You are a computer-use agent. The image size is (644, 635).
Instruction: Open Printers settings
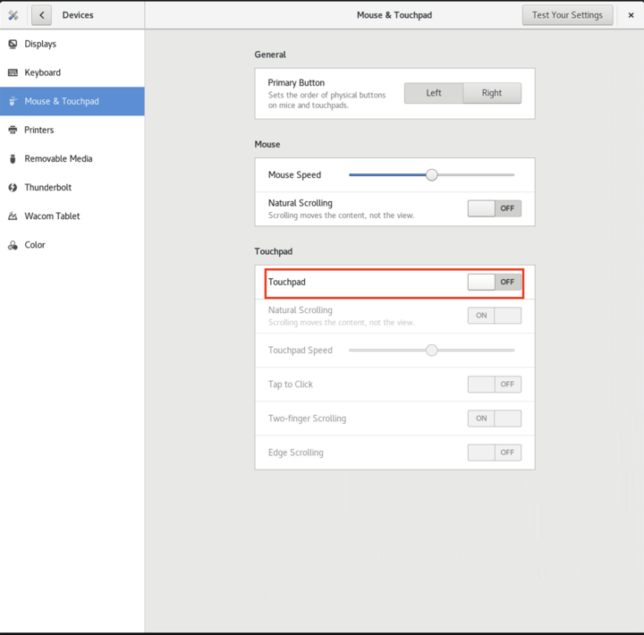72,130
